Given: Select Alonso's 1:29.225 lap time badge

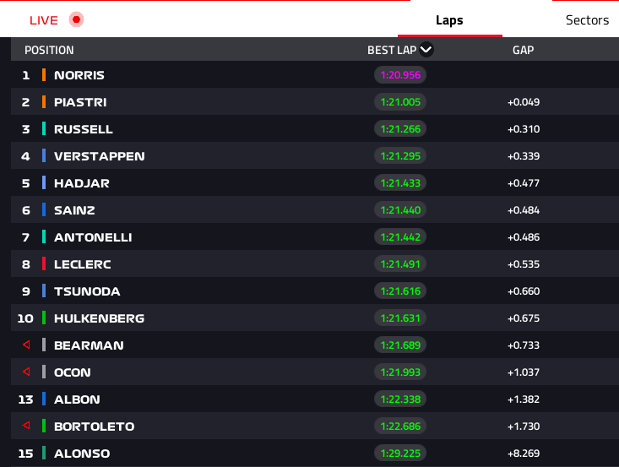Looking at the screenshot, I should coord(400,453).
